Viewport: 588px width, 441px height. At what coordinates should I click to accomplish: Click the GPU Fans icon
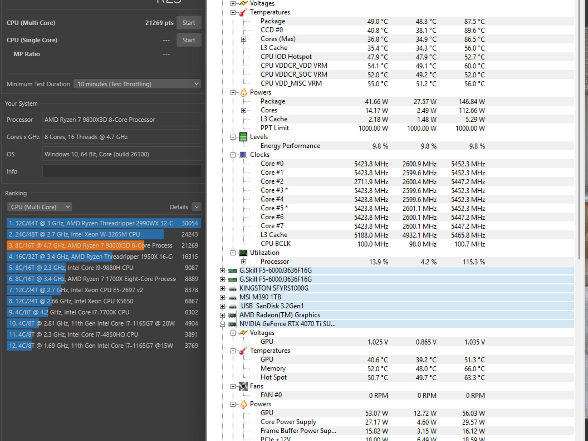pos(243,386)
